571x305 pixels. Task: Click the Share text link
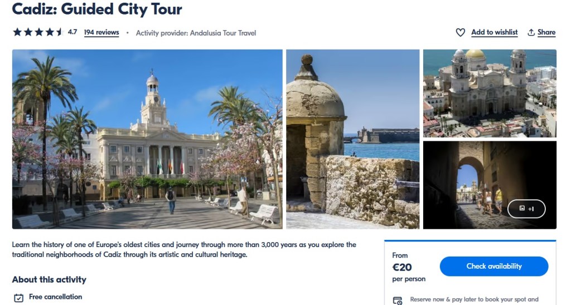[x=546, y=32]
